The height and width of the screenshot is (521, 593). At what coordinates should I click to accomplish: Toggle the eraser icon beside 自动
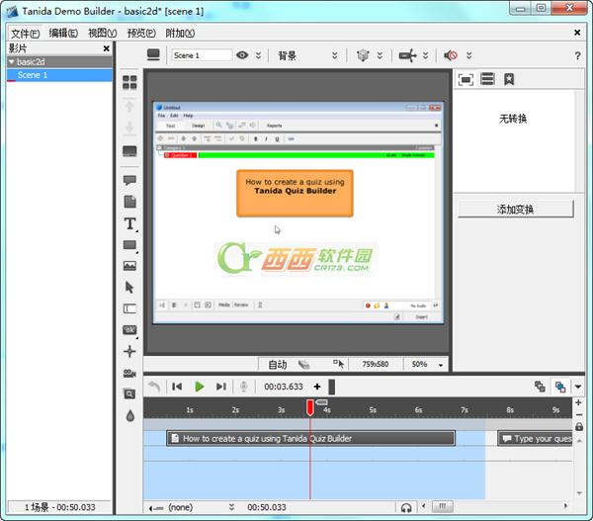pyautogui.click(x=303, y=365)
